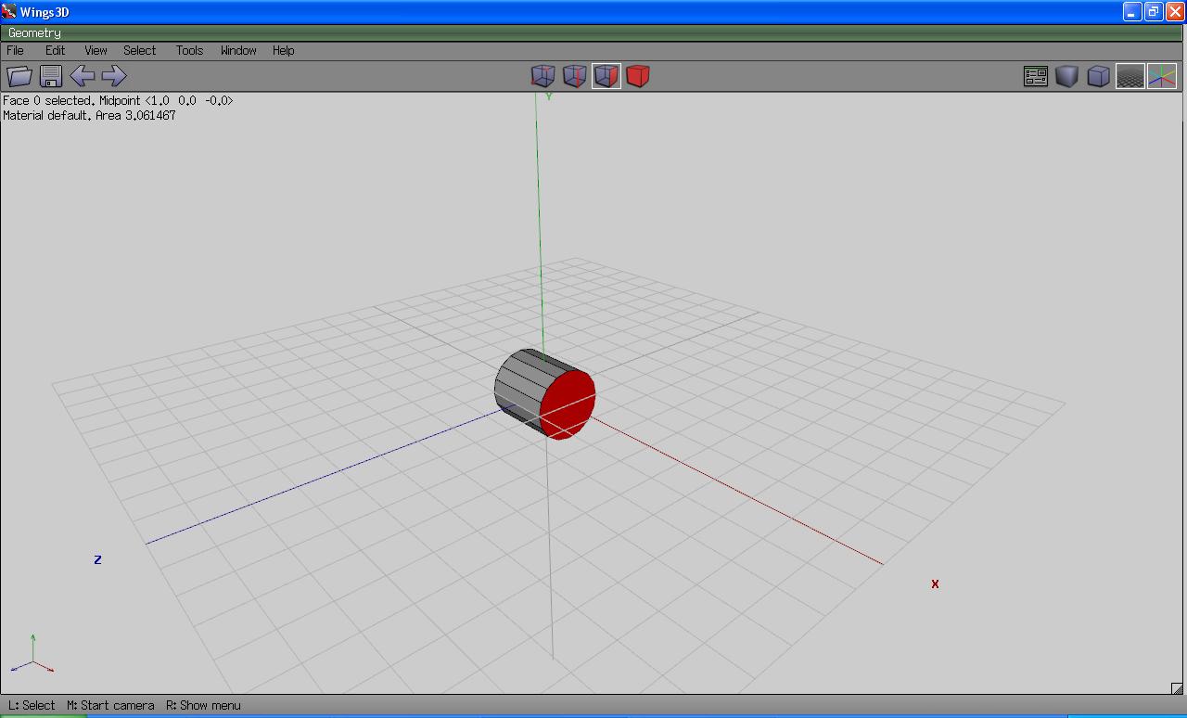Screen dimensions: 1187x718
Task: Toggle the ground plane grid icon
Action: click(1130, 76)
